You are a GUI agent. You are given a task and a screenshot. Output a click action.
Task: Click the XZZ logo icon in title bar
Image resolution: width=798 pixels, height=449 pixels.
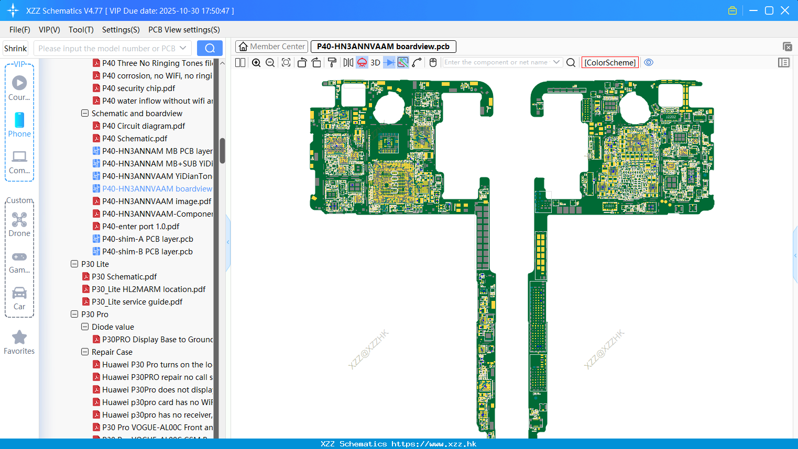(13, 10)
